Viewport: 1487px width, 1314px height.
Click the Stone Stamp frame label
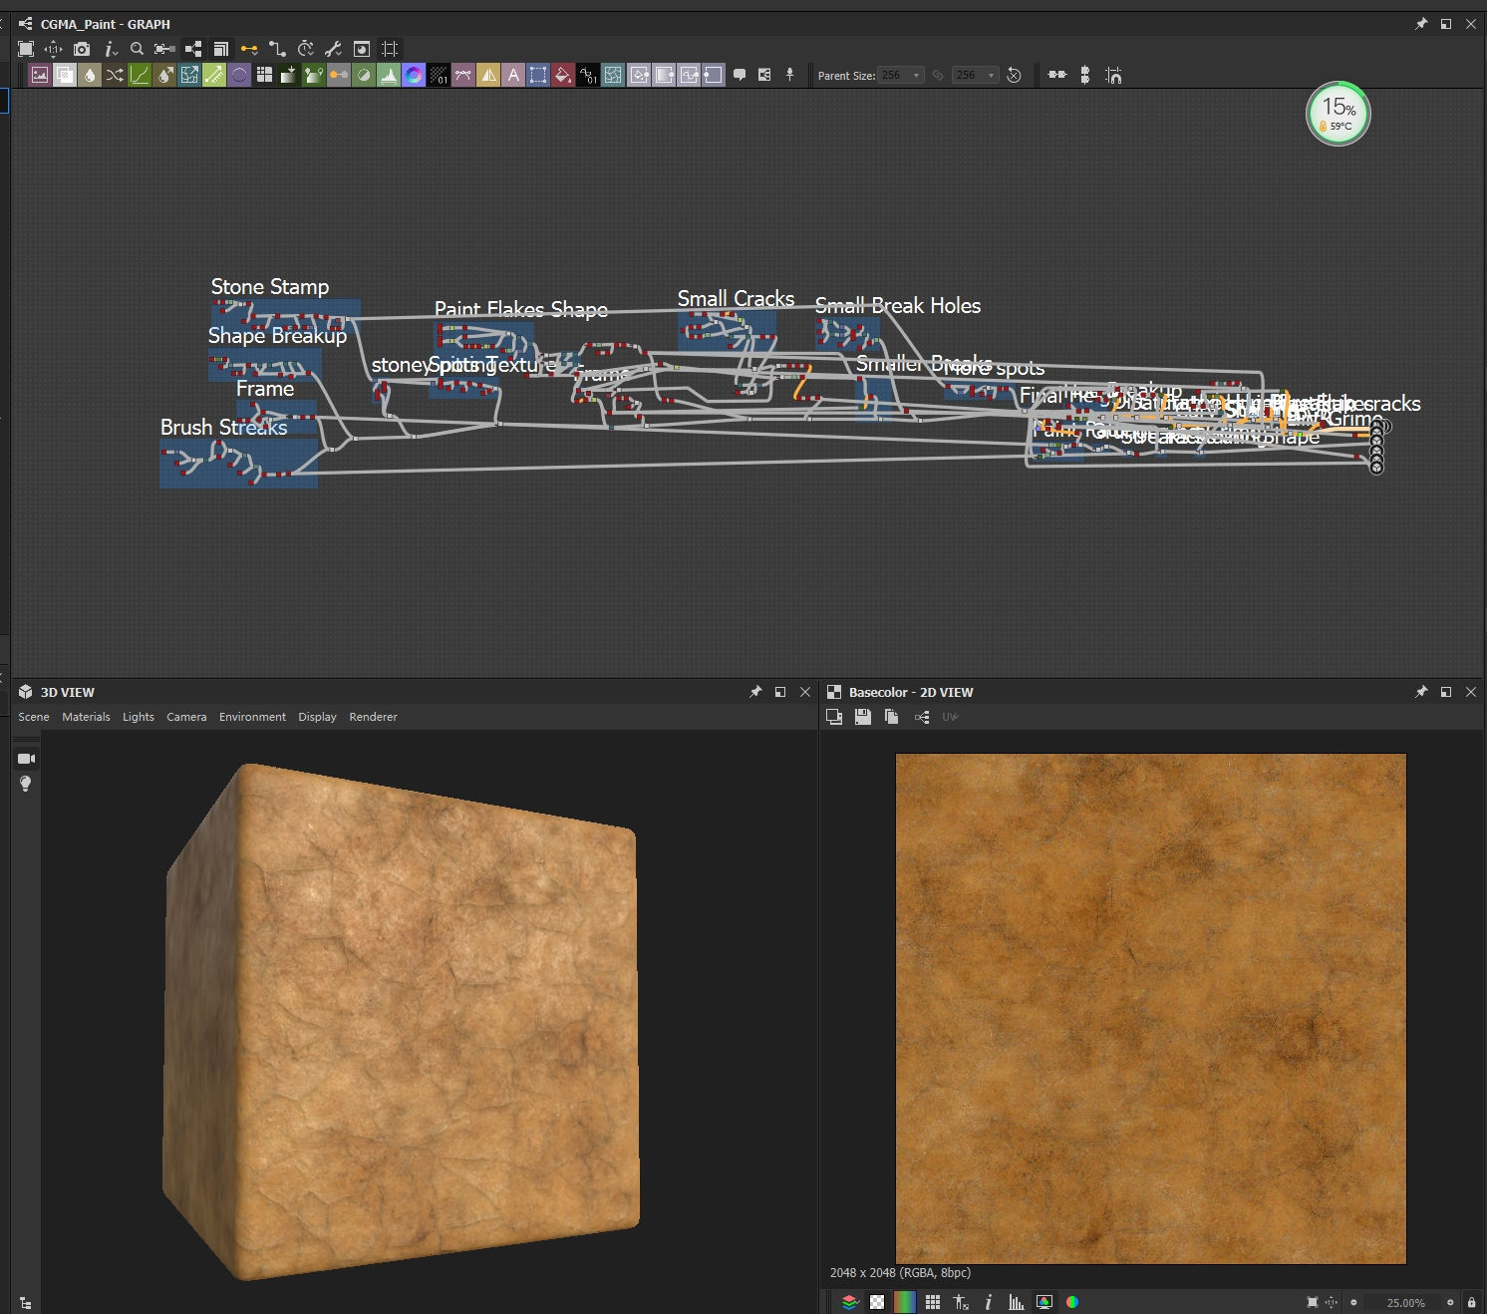pyautogui.click(x=269, y=287)
